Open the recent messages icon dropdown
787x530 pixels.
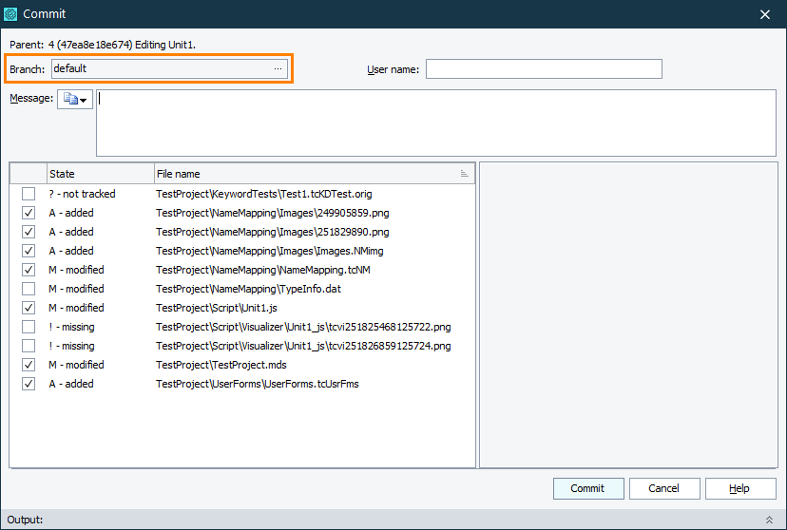(75, 100)
